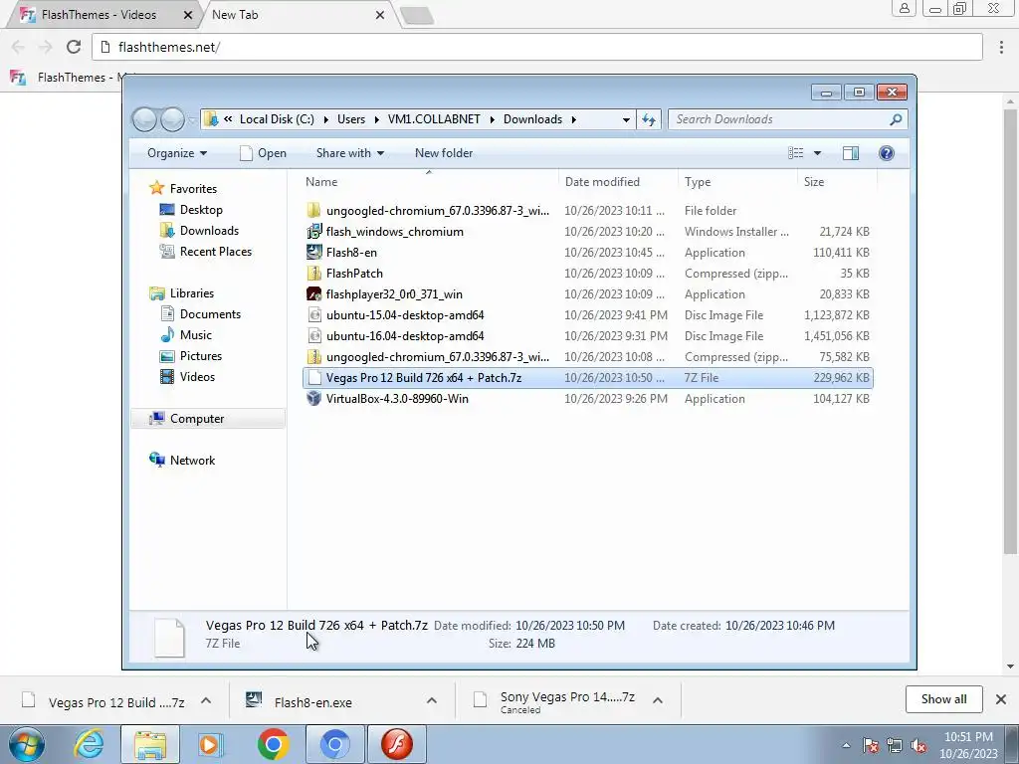This screenshot has width=1019, height=764.
Task: Show hidden system tray icons
Action: click(x=846, y=745)
